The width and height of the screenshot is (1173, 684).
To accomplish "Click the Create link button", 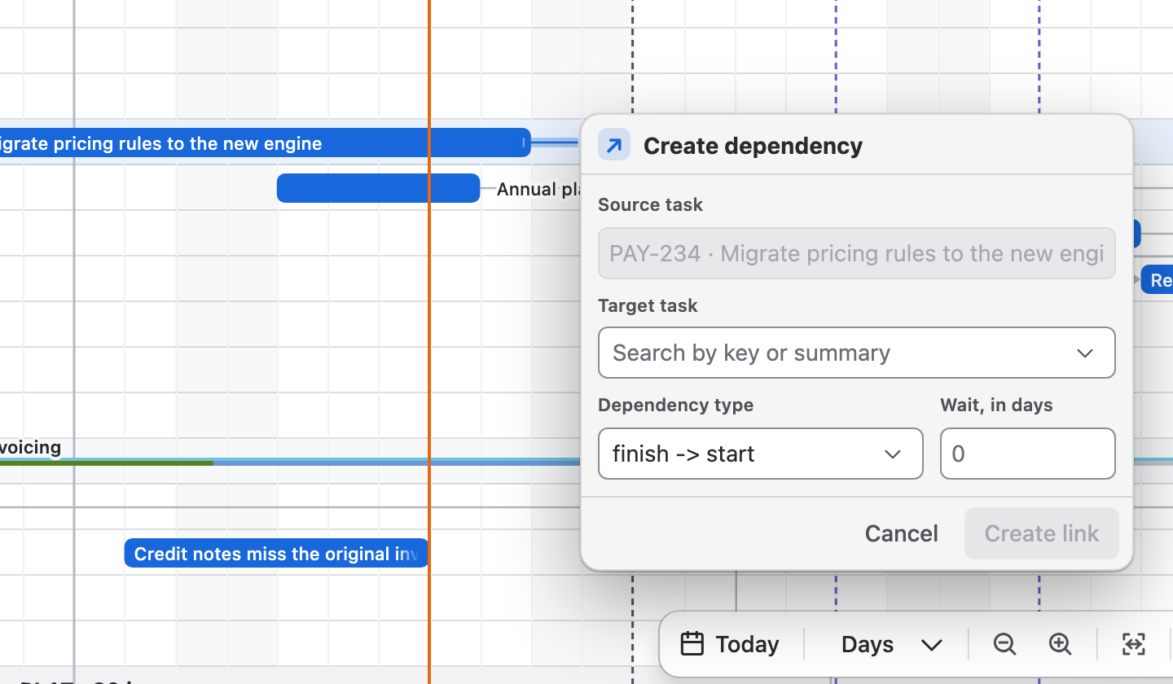I will pyautogui.click(x=1041, y=533).
